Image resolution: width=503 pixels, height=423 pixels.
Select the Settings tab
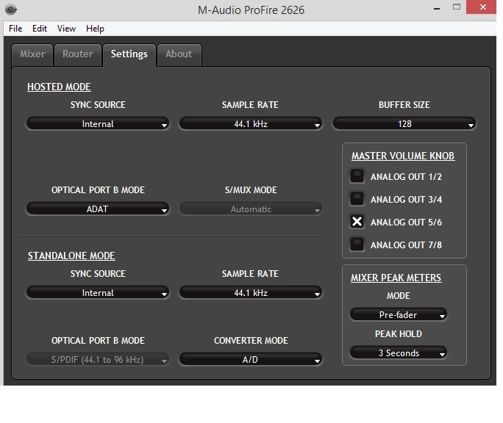129,54
